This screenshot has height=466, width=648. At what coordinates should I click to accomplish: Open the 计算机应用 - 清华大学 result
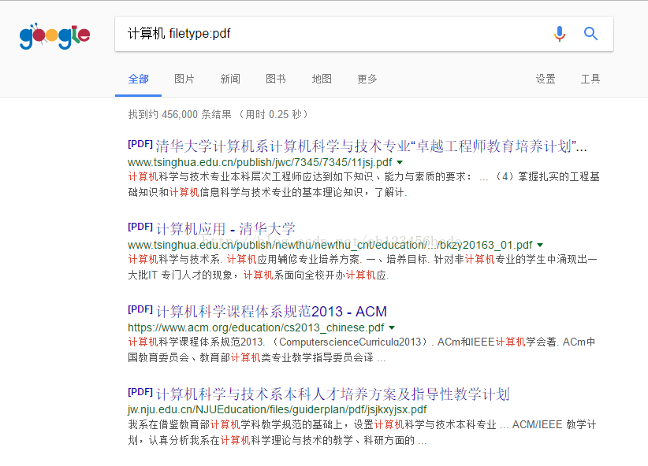pos(211,228)
